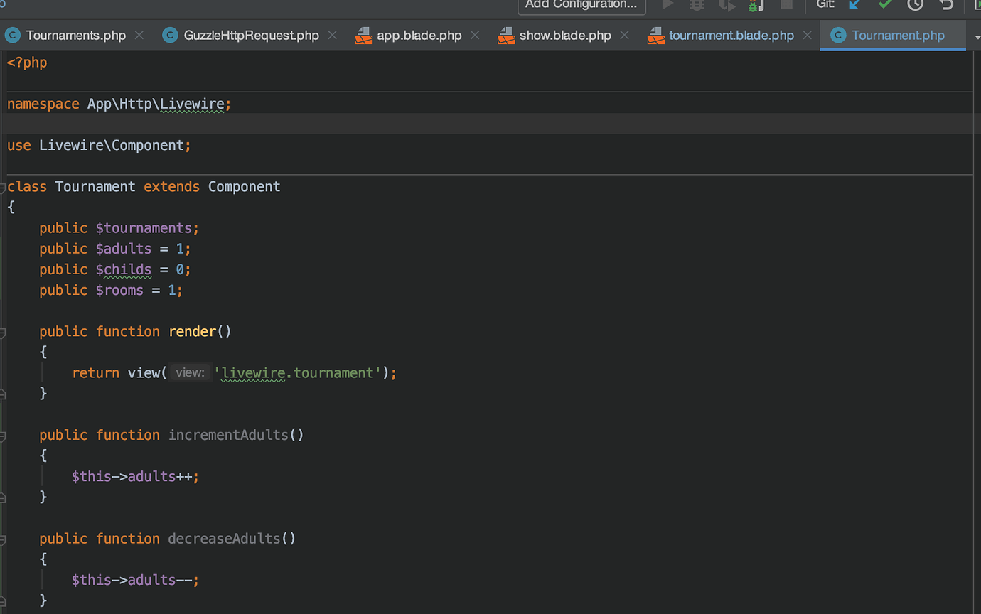Screen dimensions: 981x614
Task: Switch to the Tournaments.php tab
Action: (x=75, y=34)
